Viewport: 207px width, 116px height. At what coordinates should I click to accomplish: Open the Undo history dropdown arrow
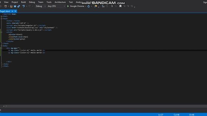click(27, 6)
